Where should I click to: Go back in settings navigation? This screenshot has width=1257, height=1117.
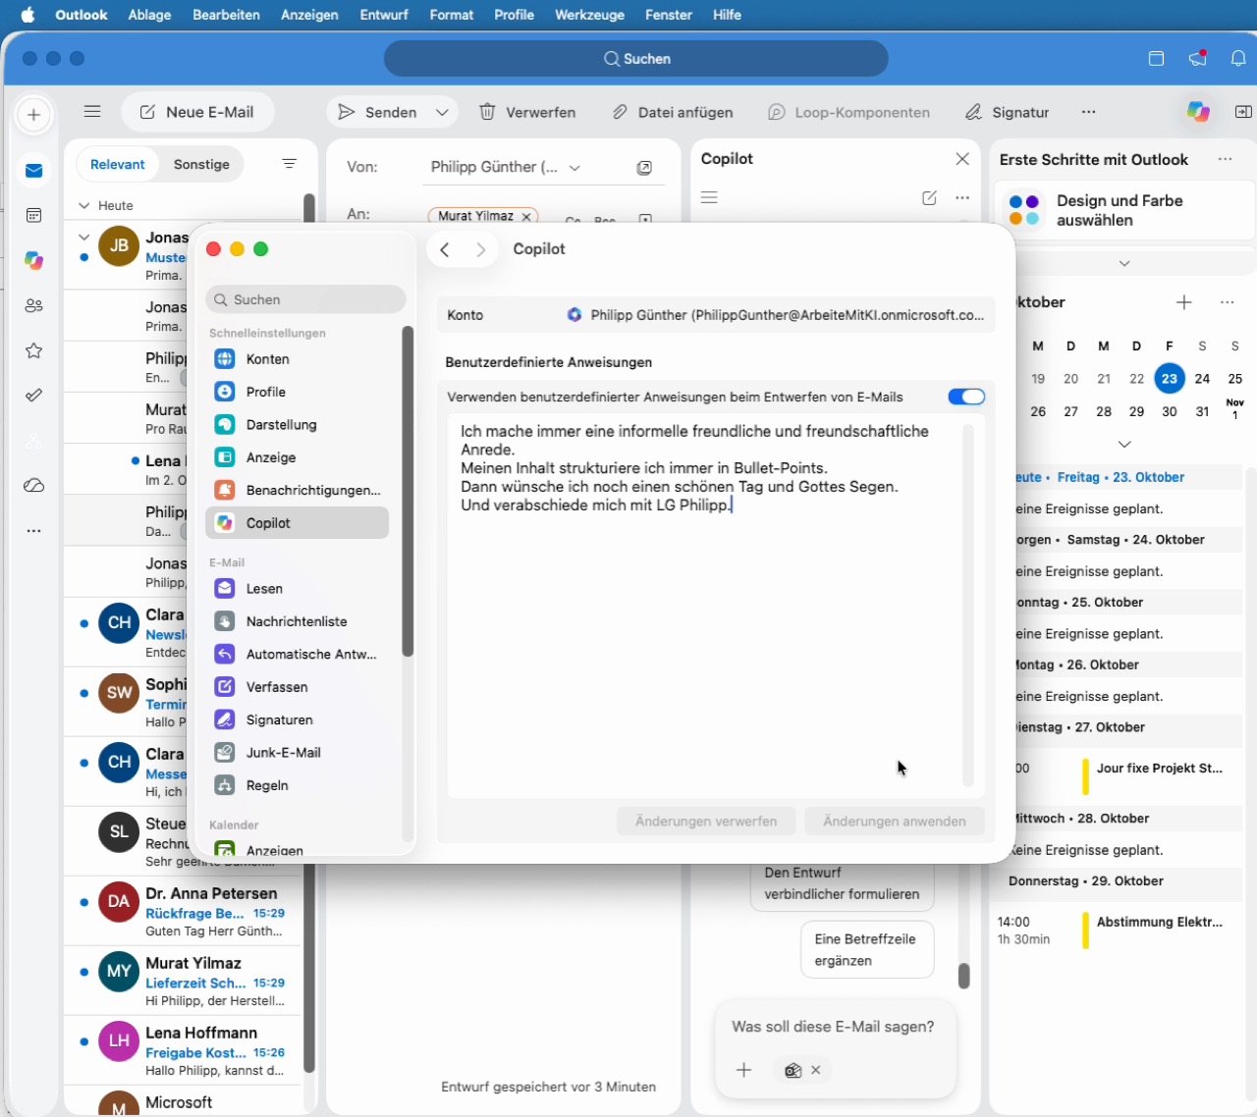tap(445, 249)
